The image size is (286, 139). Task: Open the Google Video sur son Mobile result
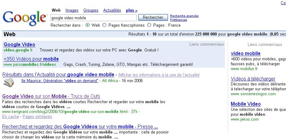pyautogui.click(x=51, y=96)
